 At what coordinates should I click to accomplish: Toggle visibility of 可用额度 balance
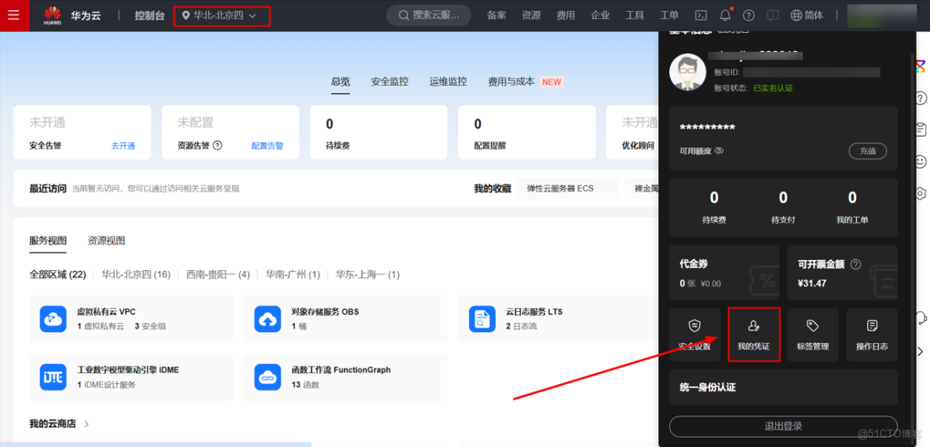coord(719,151)
